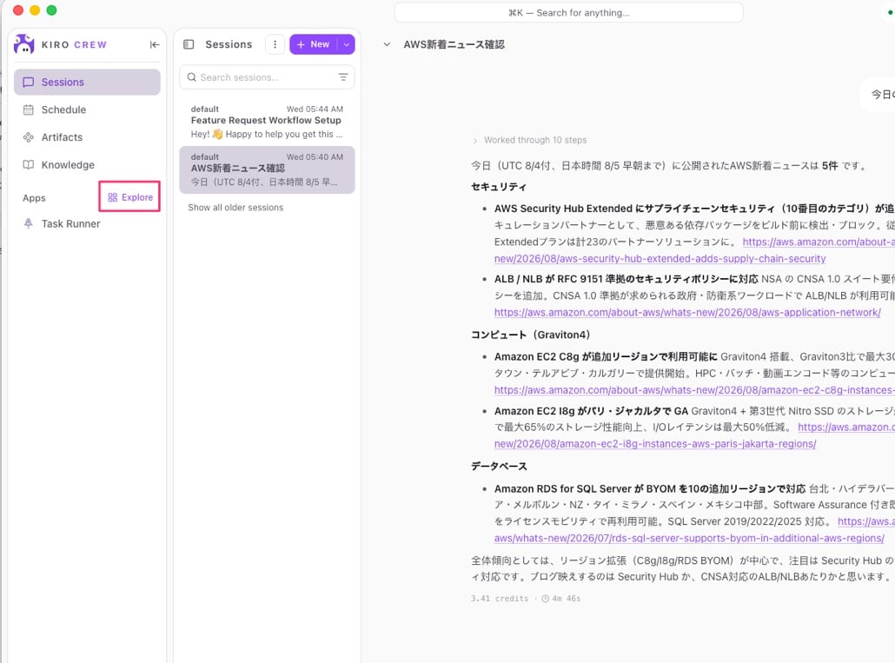Open the Schedule page
The height and width of the screenshot is (663, 895).
[x=87, y=109]
